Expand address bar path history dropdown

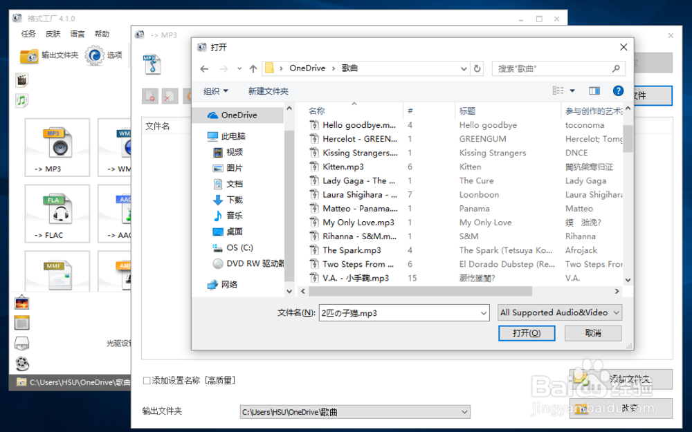click(x=464, y=68)
